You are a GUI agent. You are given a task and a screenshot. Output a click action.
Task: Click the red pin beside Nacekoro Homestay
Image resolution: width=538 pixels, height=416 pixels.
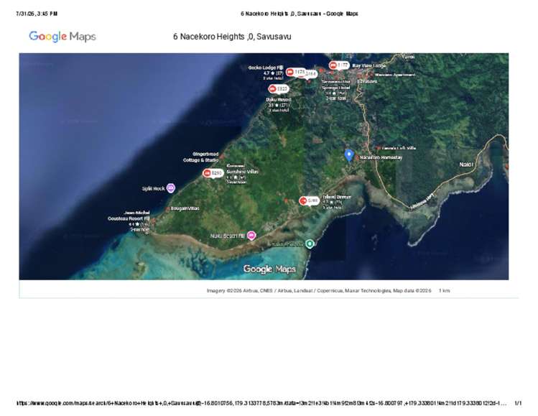[x=357, y=157]
